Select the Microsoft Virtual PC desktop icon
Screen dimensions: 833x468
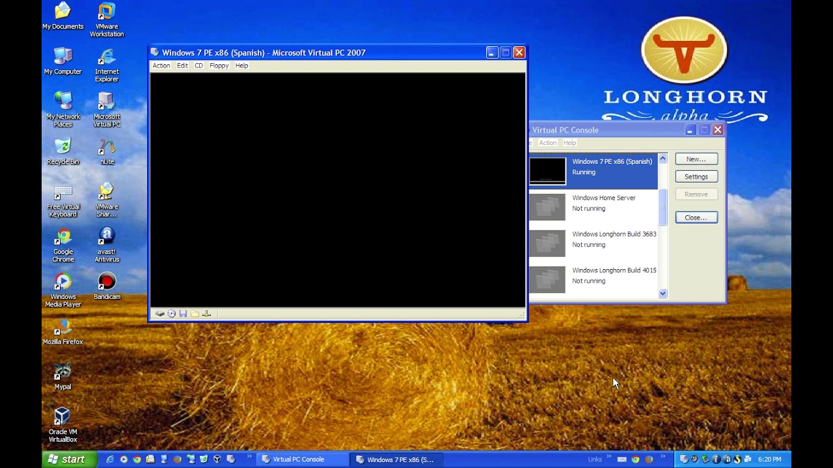point(107,110)
